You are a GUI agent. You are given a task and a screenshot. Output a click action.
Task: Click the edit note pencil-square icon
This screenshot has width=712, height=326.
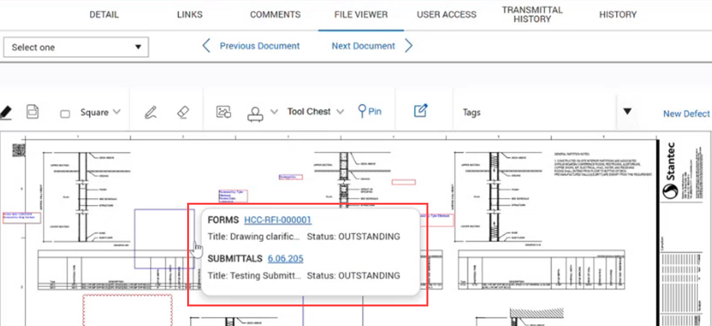(421, 111)
